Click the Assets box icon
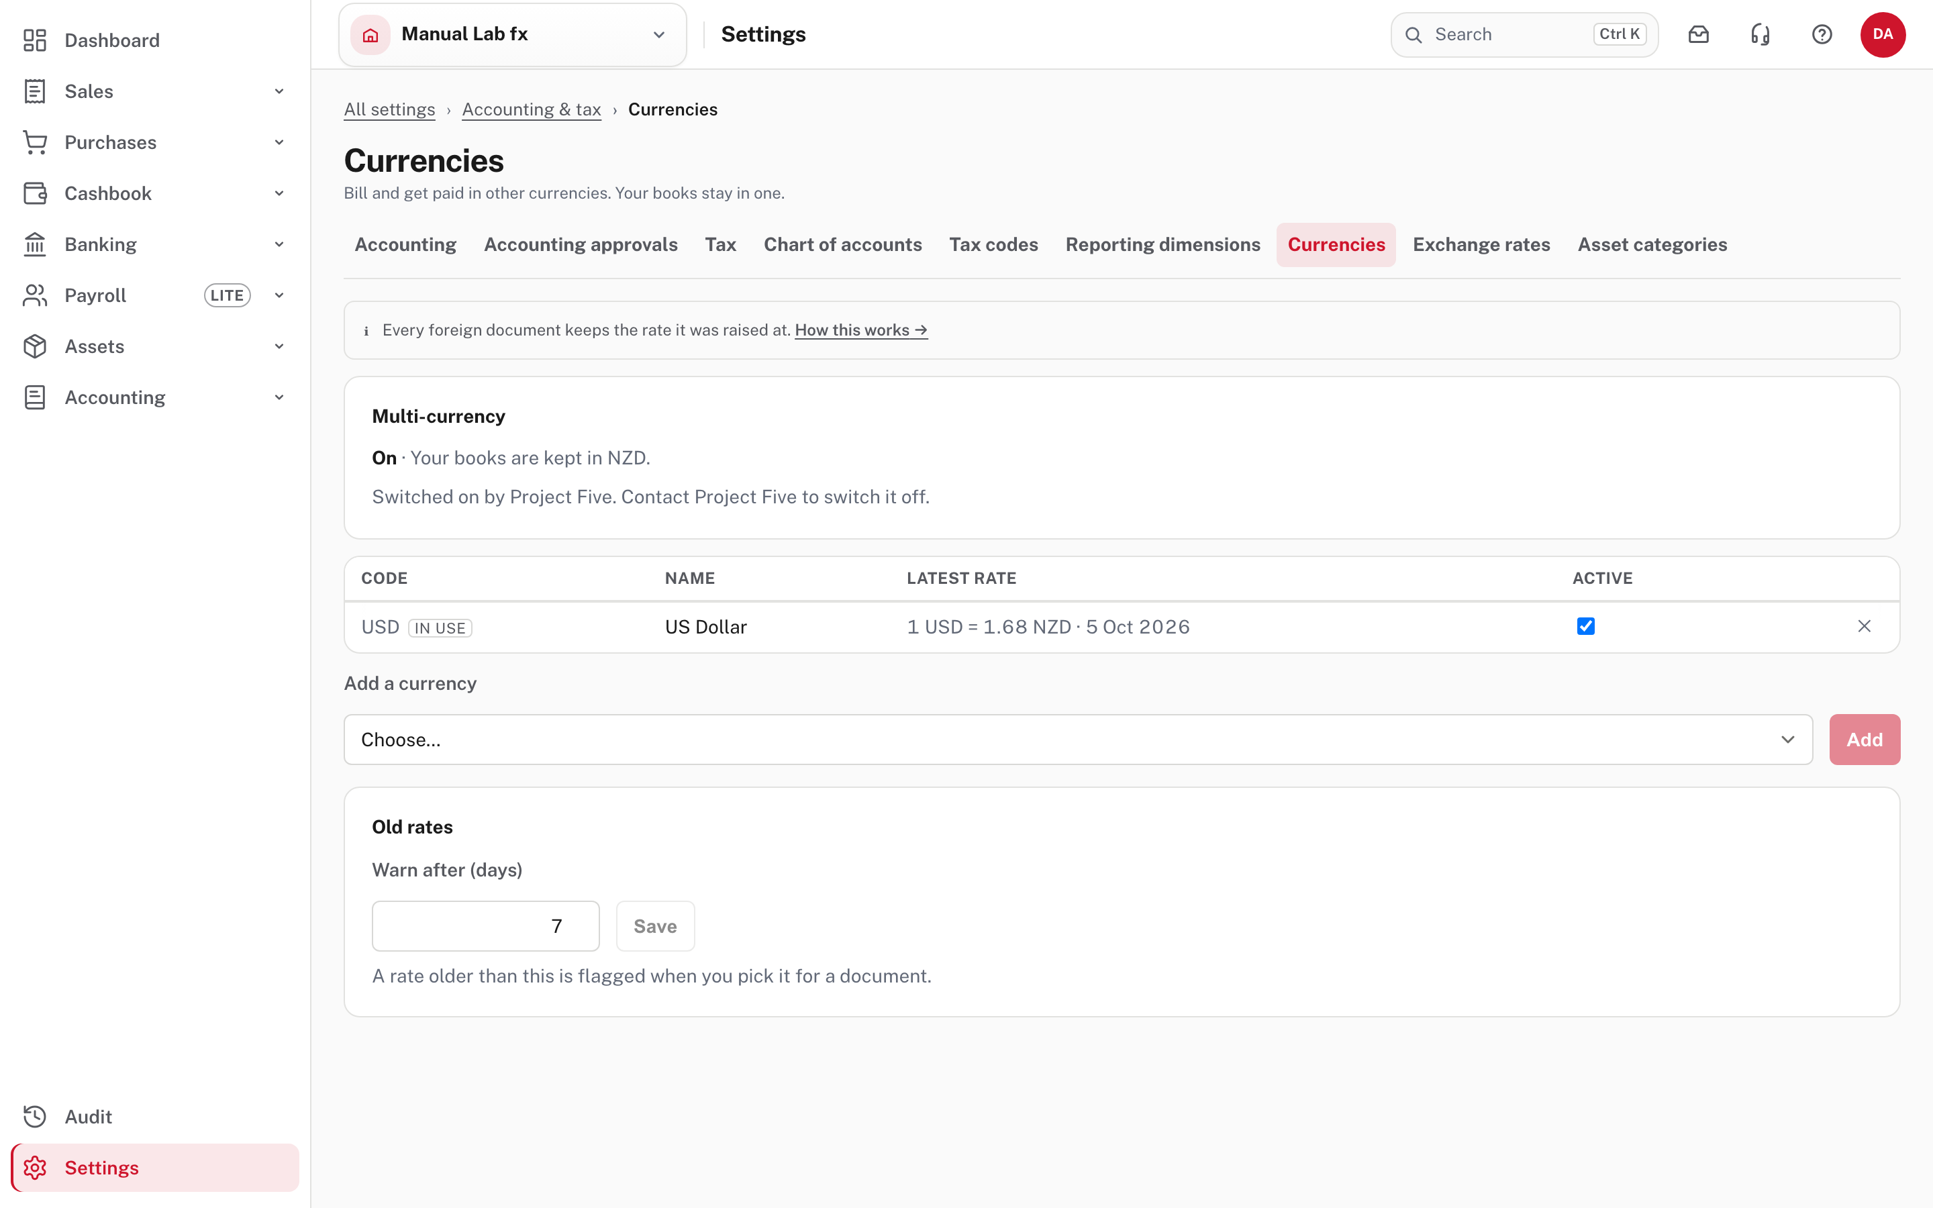The height and width of the screenshot is (1208, 1933). [34, 347]
